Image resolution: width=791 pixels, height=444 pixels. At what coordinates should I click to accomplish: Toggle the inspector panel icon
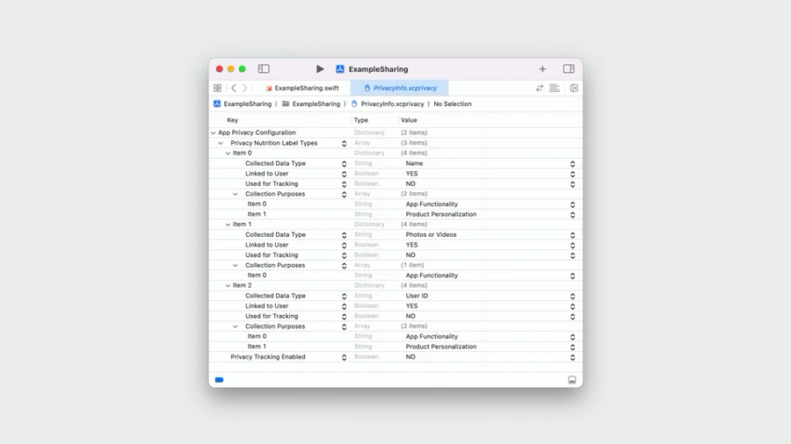[x=569, y=69]
